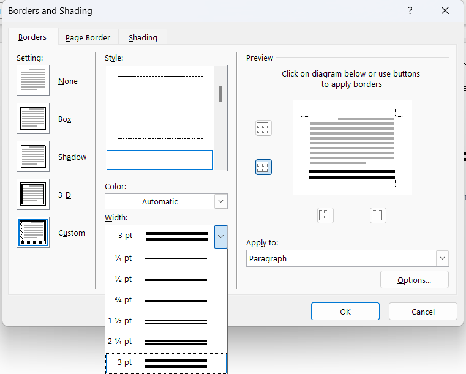
Task: Choose 1 ½ pt width option
Action: [x=166, y=321]
